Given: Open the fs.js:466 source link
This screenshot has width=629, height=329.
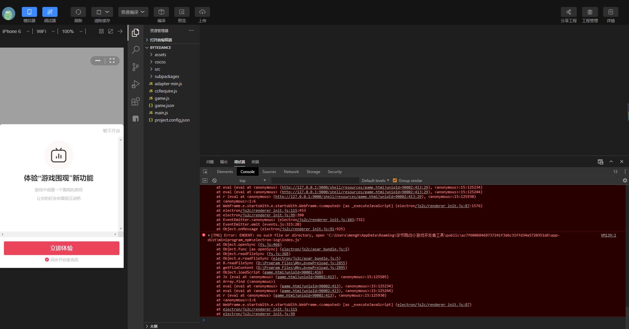Looking at the screenshot, I should point(270,245).
